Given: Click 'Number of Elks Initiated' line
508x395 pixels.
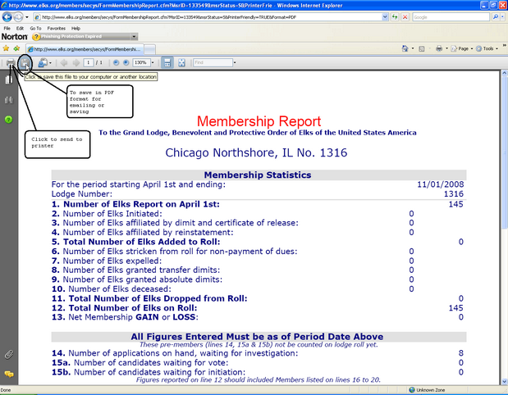Looking at the screenshot, I should (x=107, y=214).
